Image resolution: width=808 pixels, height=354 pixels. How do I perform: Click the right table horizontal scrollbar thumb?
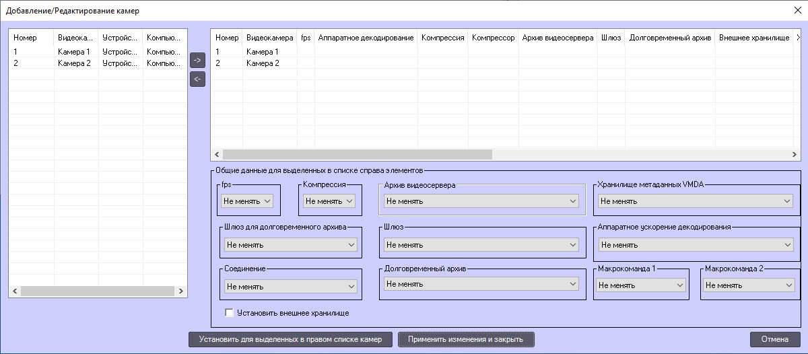point(358,154)
